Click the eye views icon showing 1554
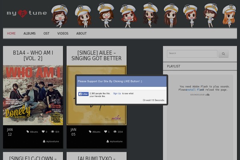The height and width of the screenshot is (160, 240). 115,132
